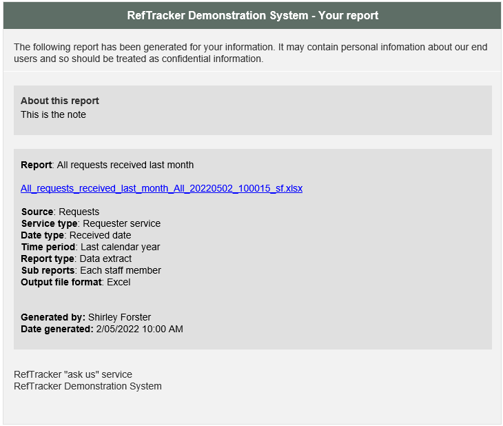Click the 'Excel' output format value
This screenshot has width=503, height=426.
(119, 282)
